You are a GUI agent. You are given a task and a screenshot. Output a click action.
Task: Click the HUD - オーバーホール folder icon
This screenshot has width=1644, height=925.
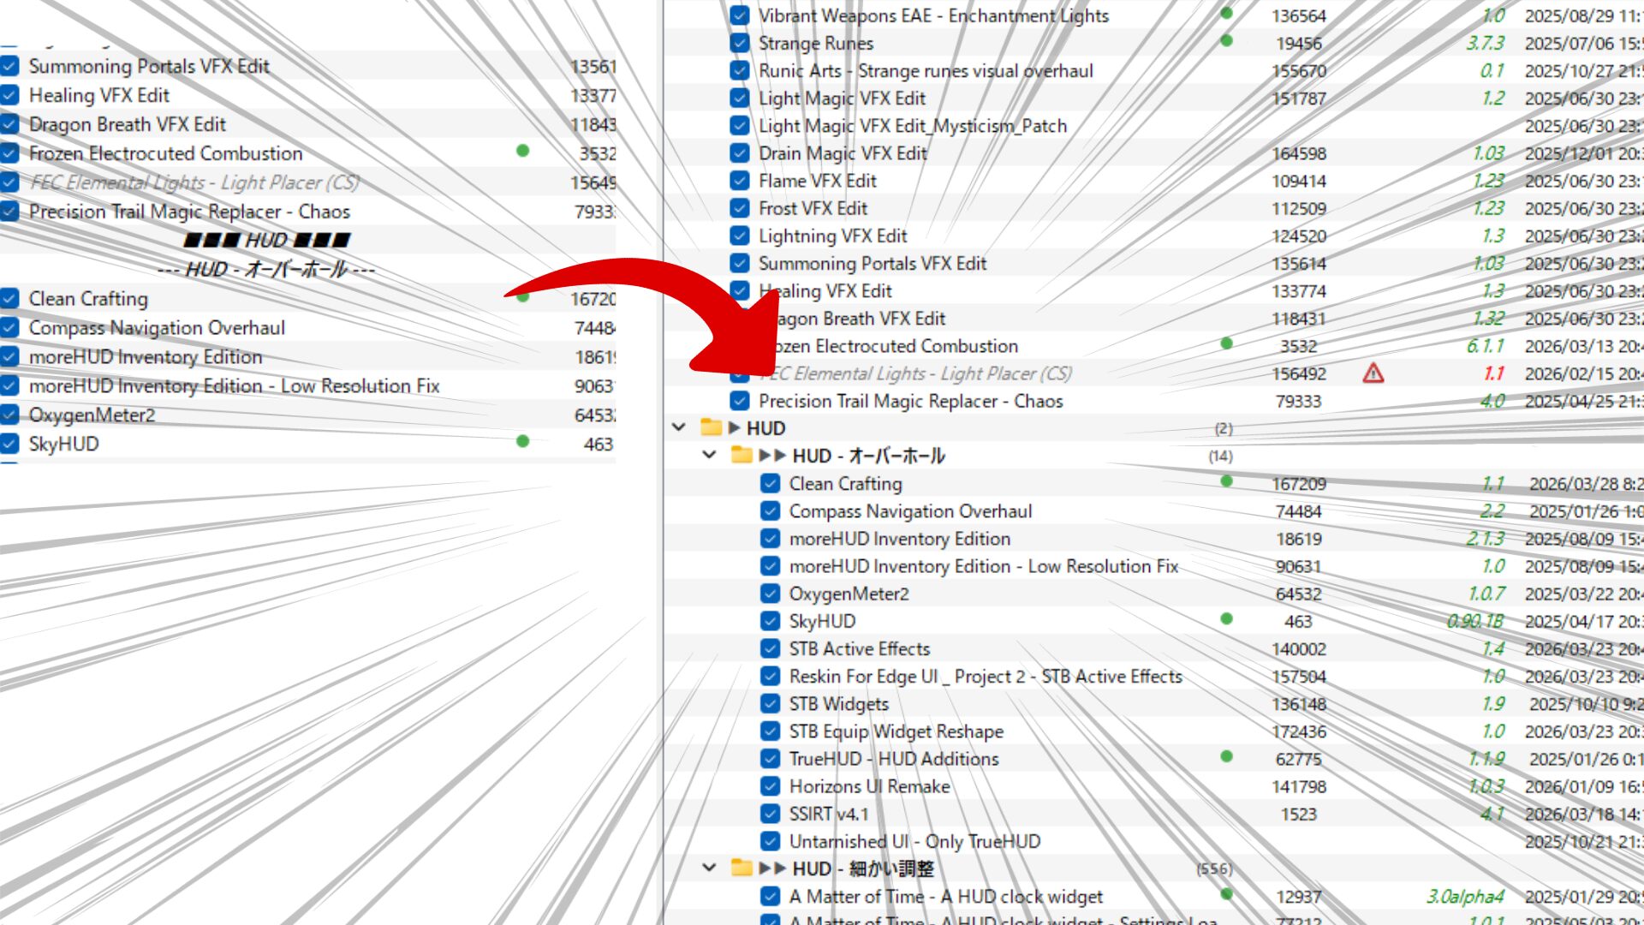(x=742, y=455)
